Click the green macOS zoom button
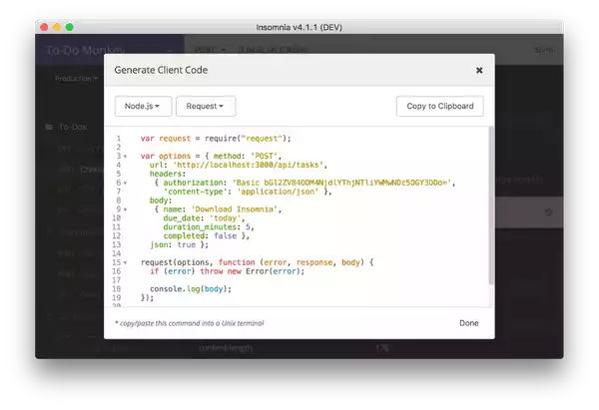 click(x=70, y=27)
